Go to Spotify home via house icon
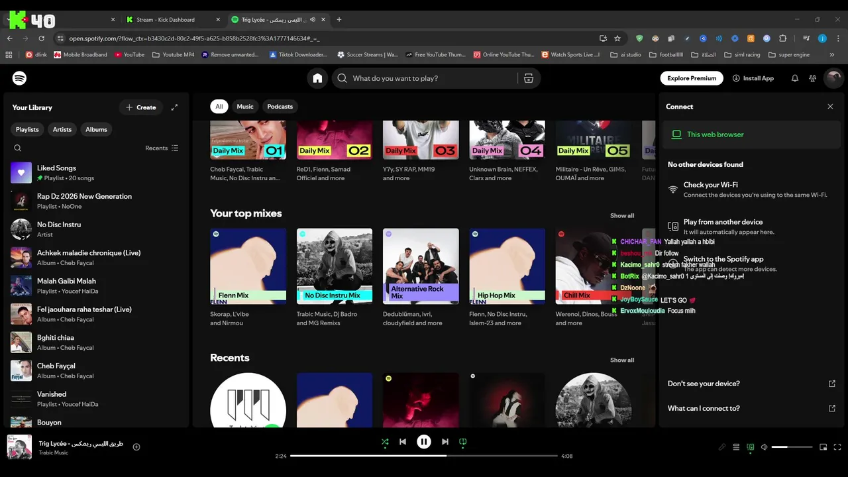Screen dimensions: 848x477 pyautogui.click(x=317, y=78)
